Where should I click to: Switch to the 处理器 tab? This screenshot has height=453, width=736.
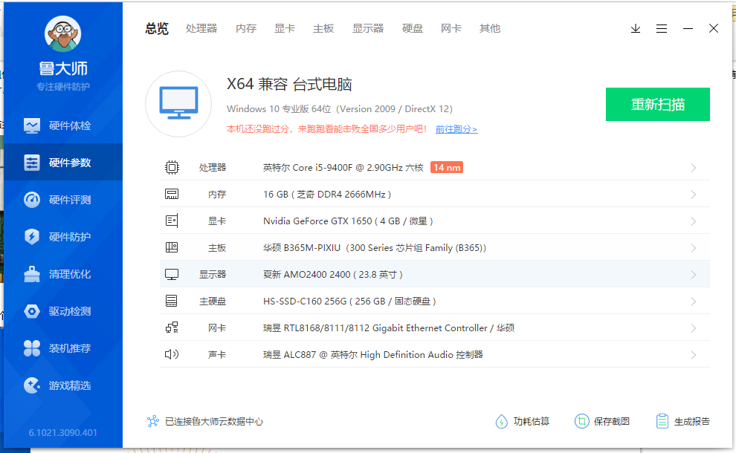[201, 29]
